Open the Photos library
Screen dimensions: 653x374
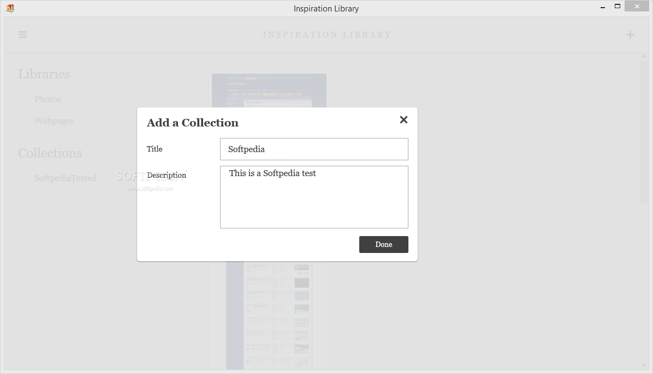[x=48, y=99]
